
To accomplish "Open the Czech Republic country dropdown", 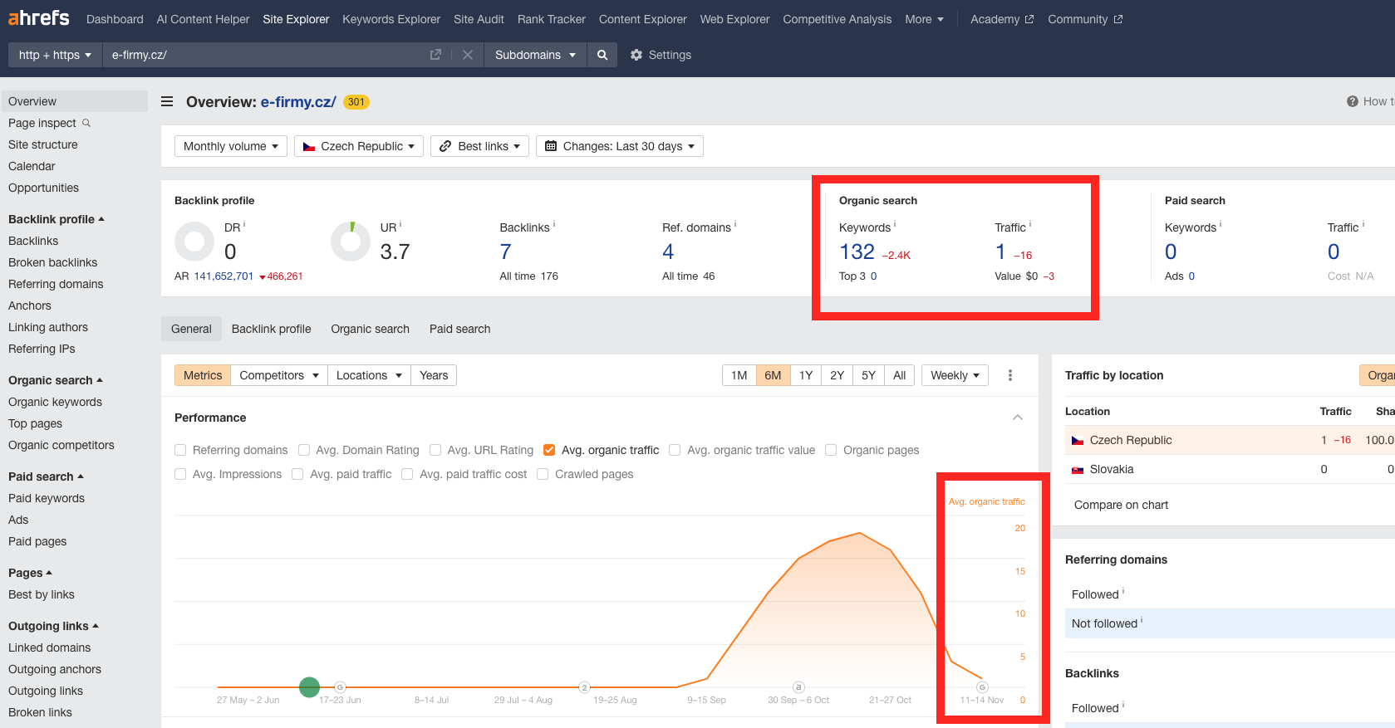I will pyautogui.click(x=359, y=146).
